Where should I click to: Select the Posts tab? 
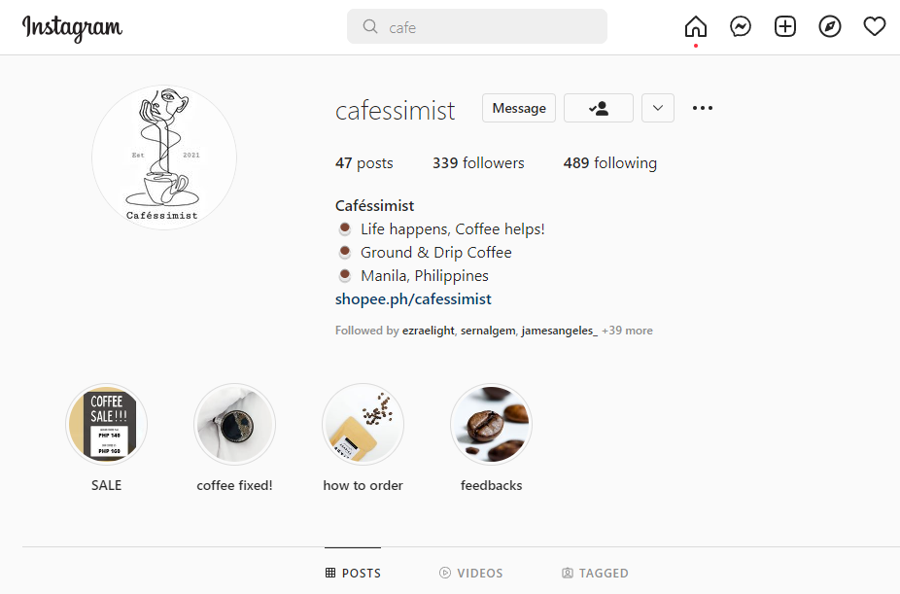pyautogui.click(x=353, y=573)
